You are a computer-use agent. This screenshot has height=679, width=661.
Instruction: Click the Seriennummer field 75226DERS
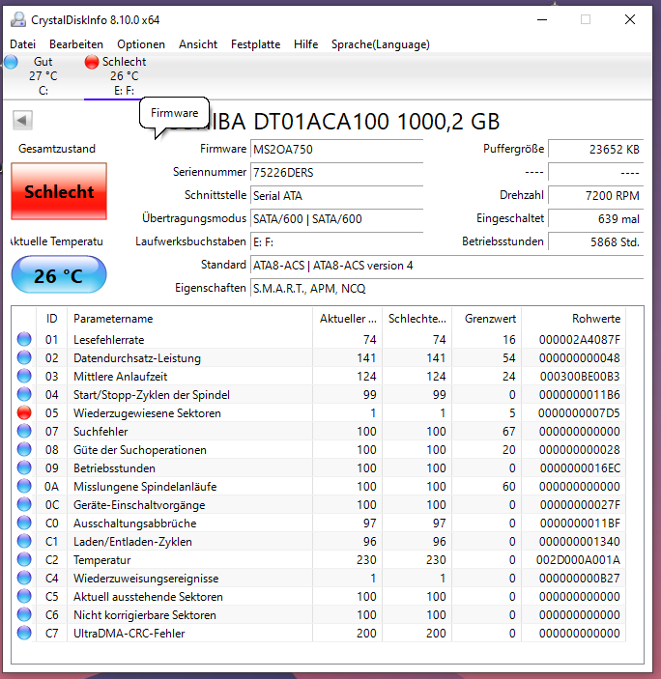coord(336,172)
